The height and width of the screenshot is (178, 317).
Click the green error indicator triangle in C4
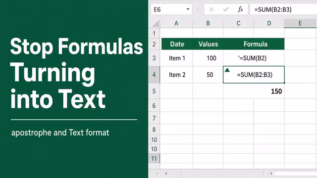[227, 70]
